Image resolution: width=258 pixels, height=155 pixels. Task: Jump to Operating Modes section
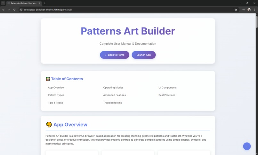[113, 88]
